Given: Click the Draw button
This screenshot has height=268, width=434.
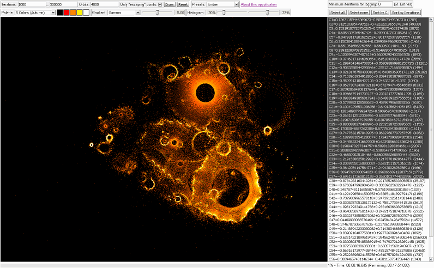Looking at the screenshot, I should [x=170, y=4].
